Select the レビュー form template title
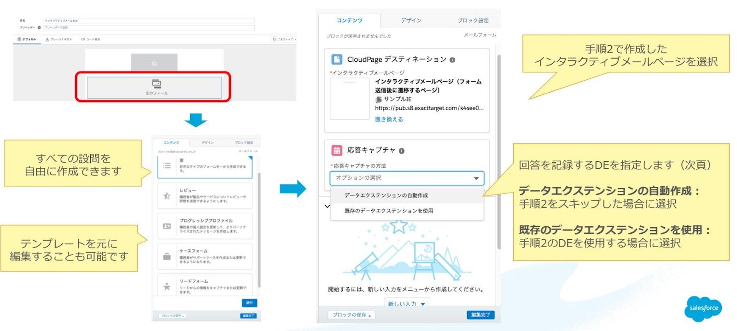Image resolution: width=737 pixels, height=331 pixels. click(x=188, y=190)
